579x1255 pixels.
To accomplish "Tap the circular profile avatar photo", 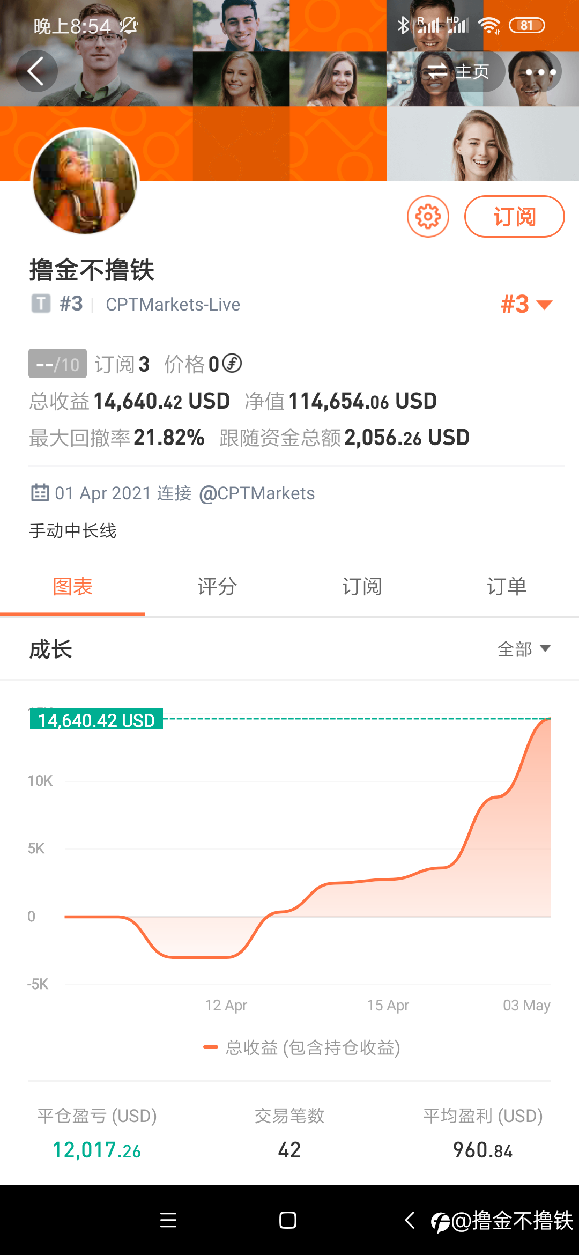I will click(x=86, y=181).
